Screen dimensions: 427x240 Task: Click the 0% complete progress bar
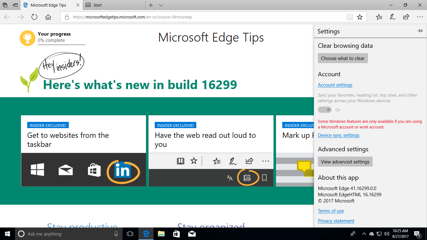[x=62, y=45]
